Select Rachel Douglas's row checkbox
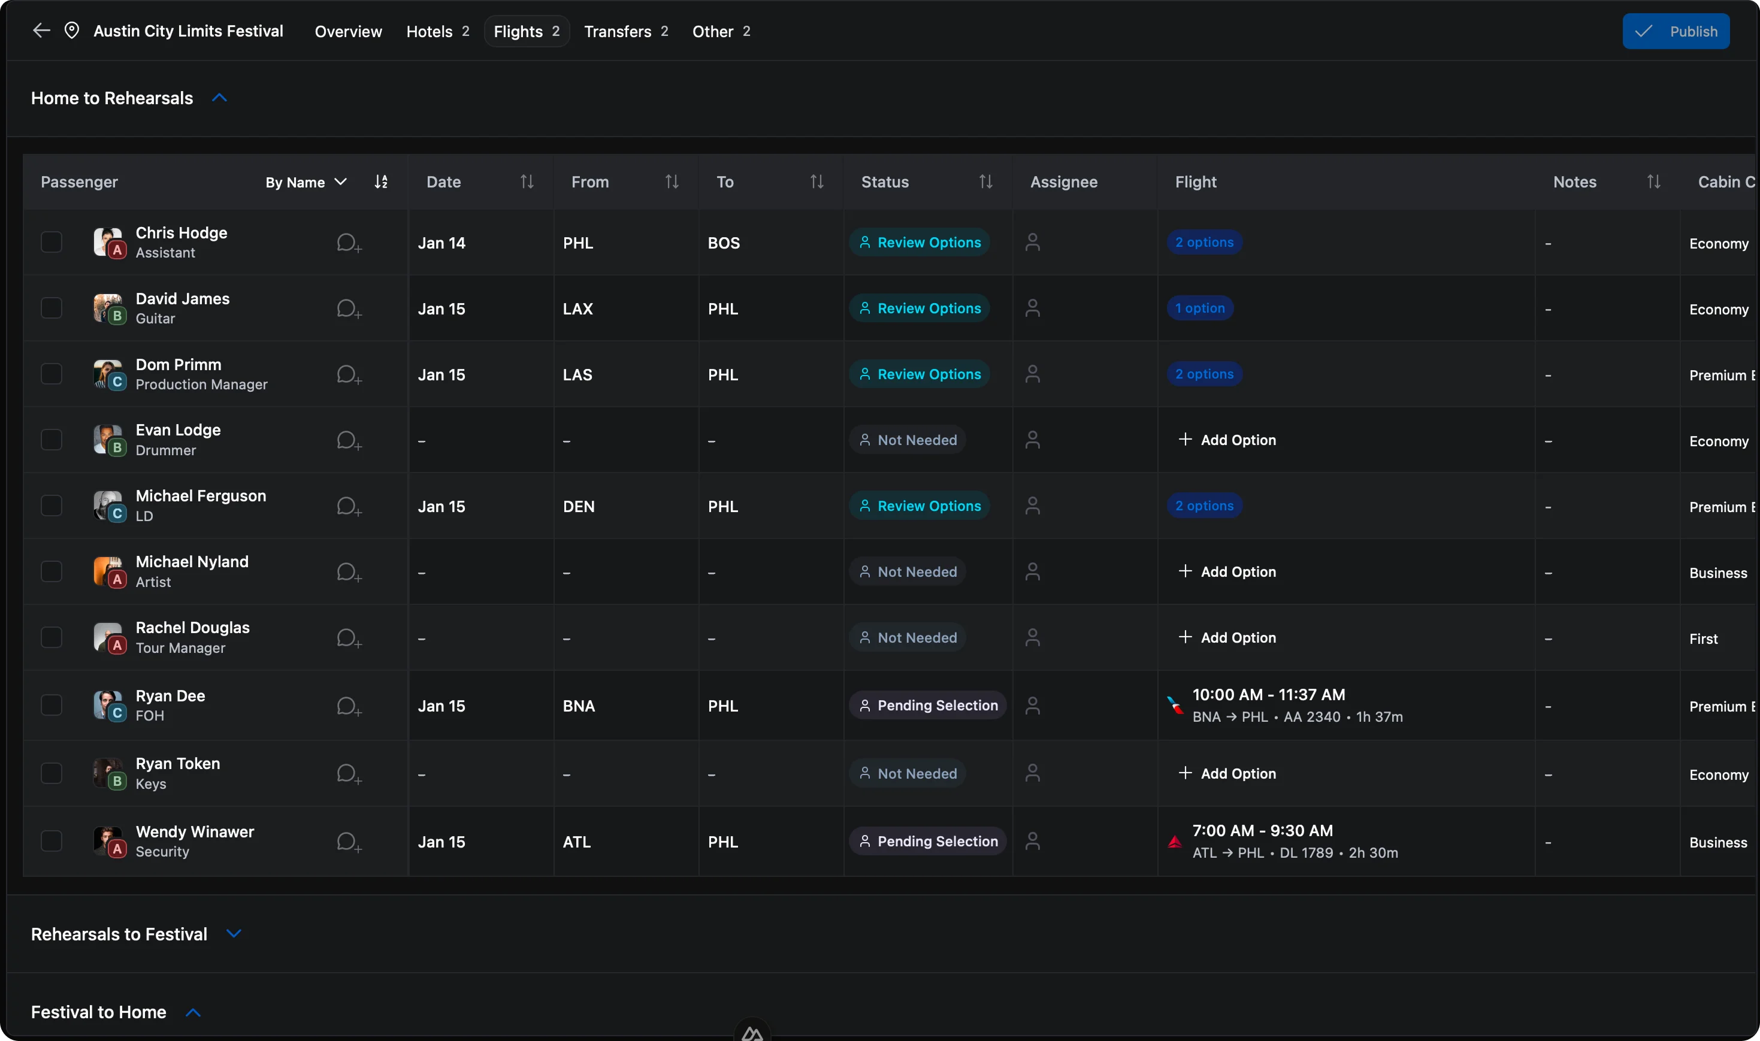The height and width of the screenshot is (1041, 1760). [x=51, y=637]
